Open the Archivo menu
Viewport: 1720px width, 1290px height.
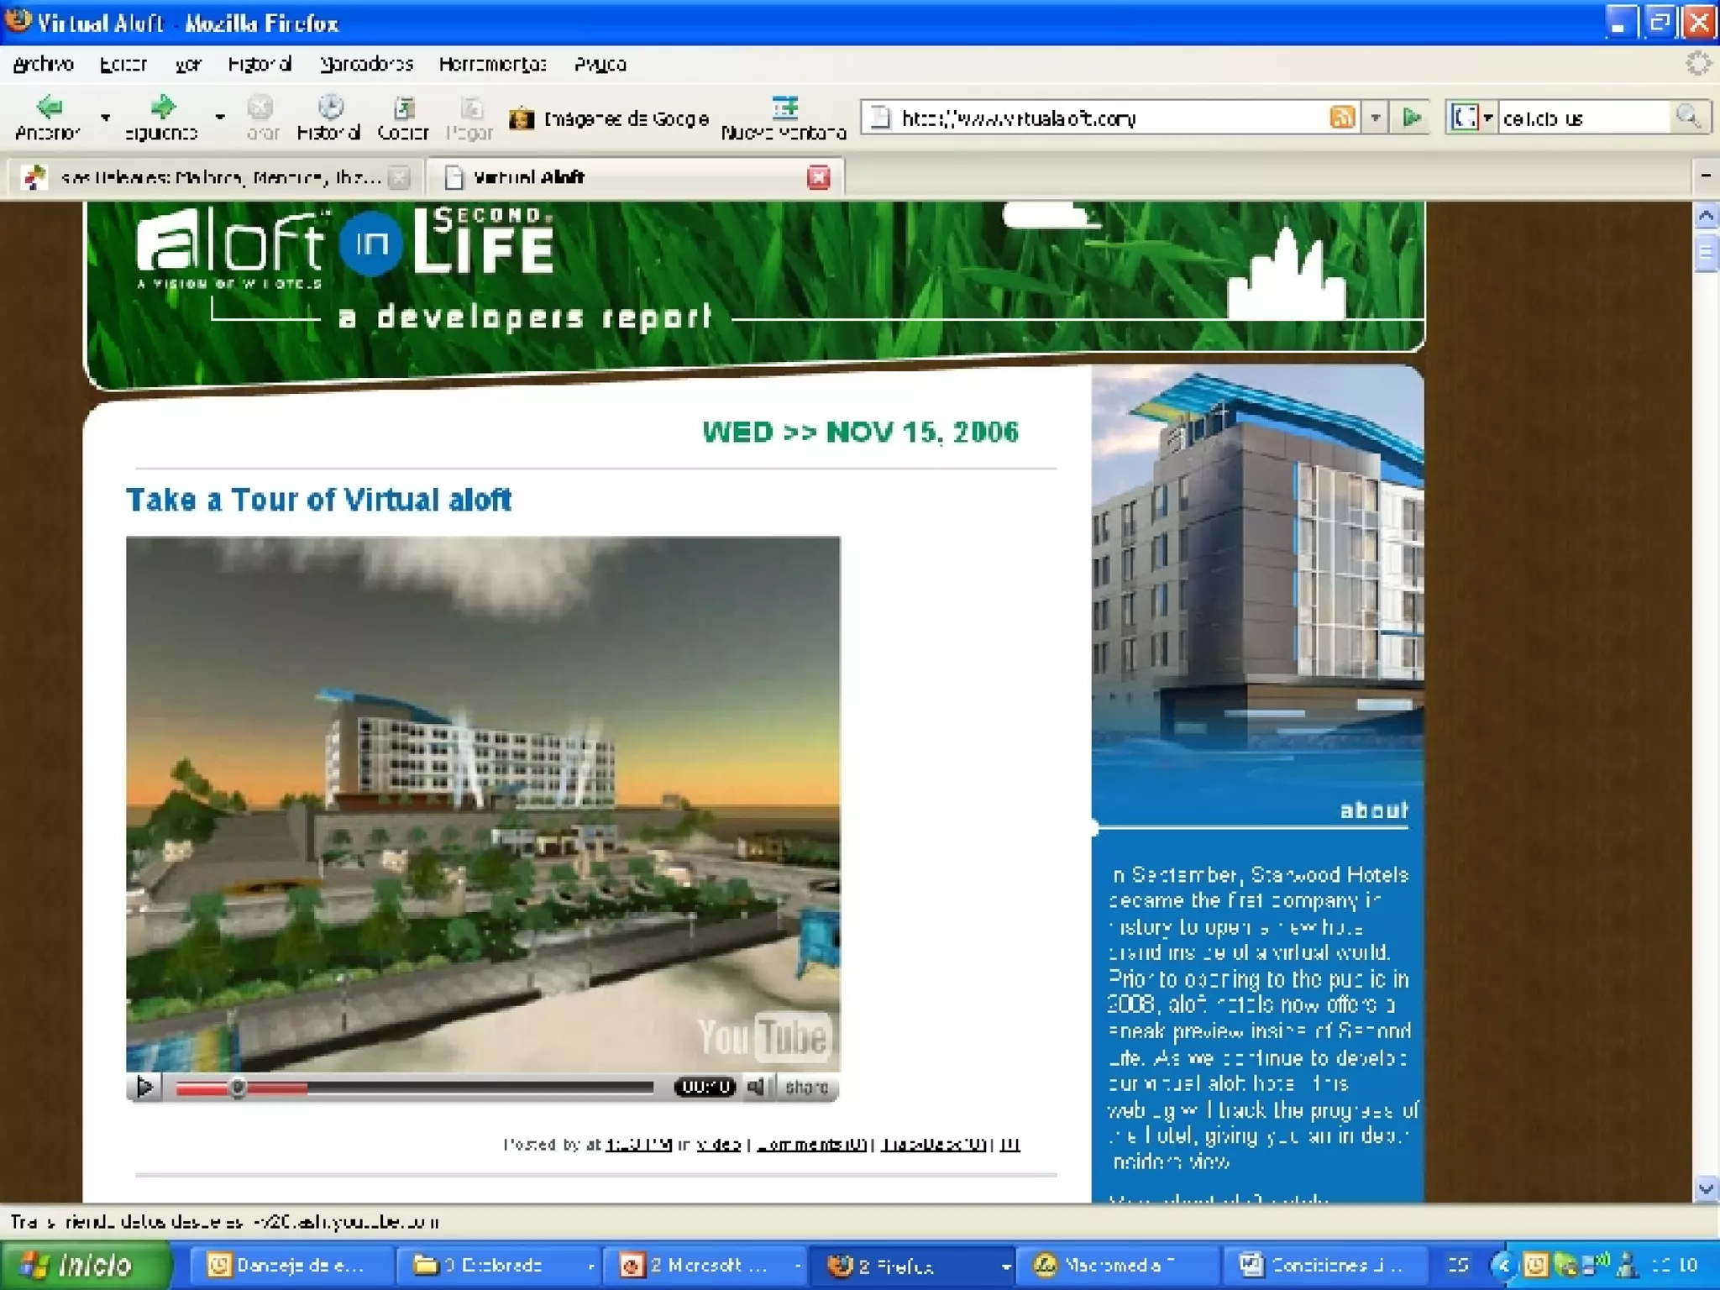(44, 64)
